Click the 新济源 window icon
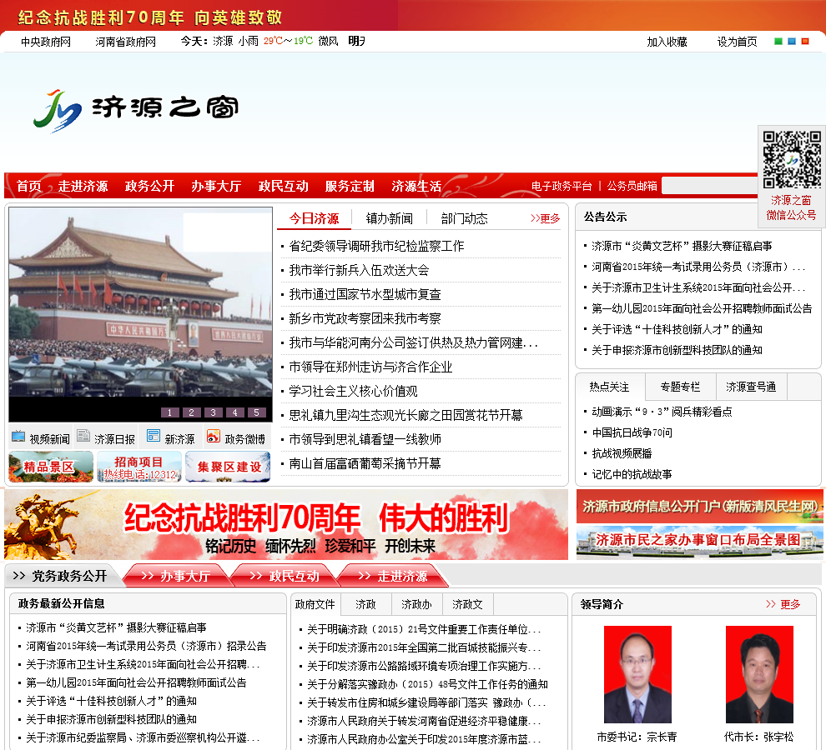 (x=154, y=436)
